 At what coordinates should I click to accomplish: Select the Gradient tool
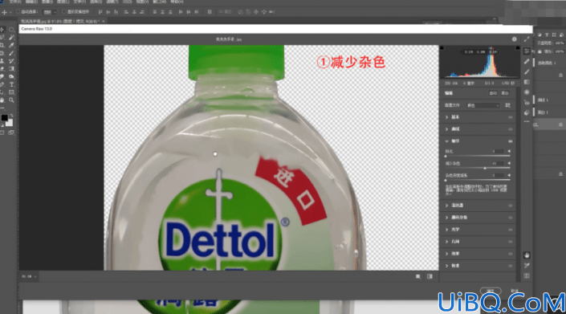click(x=11, y=68)
